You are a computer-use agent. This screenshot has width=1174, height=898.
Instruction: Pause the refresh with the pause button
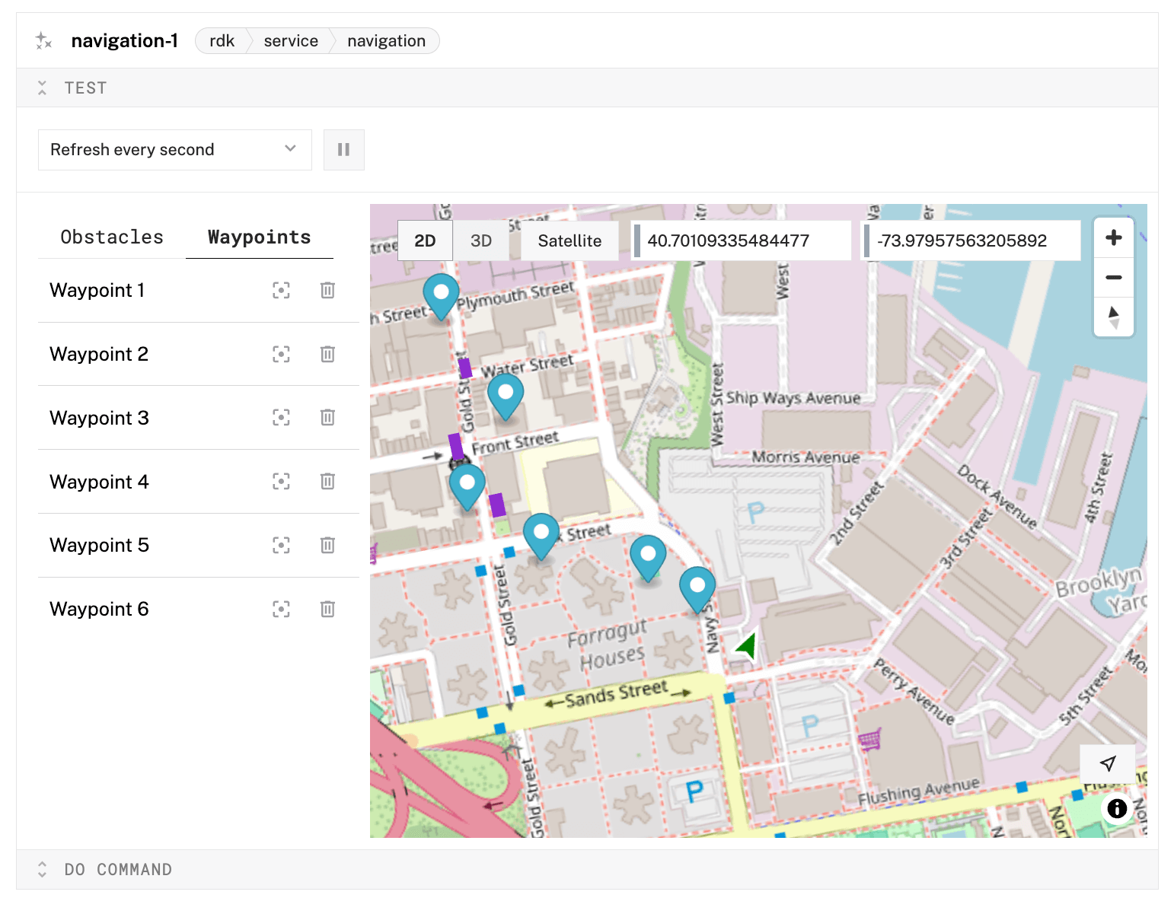(x=344, y=149)
